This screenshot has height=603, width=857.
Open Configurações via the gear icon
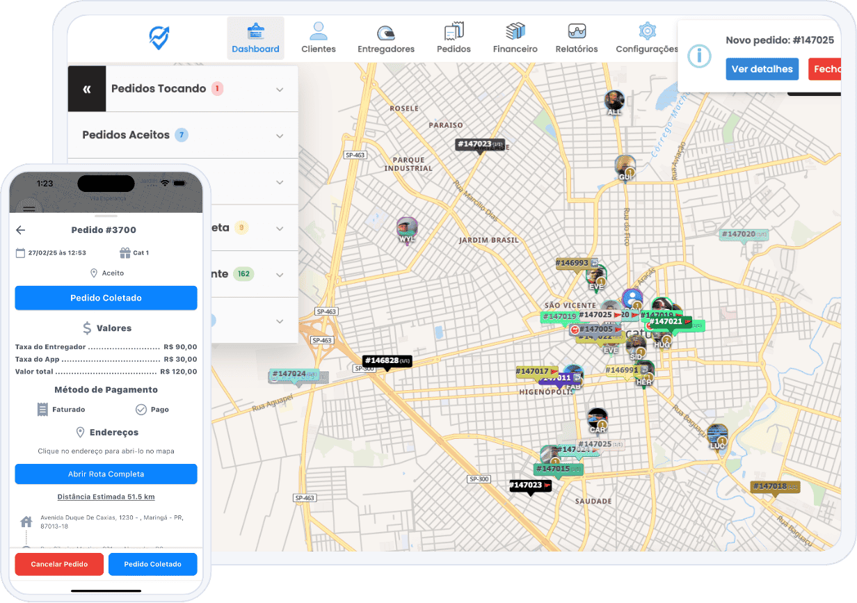(646, 31)
